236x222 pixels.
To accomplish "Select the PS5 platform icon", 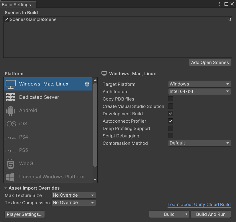I will click(x=11, y=151).
